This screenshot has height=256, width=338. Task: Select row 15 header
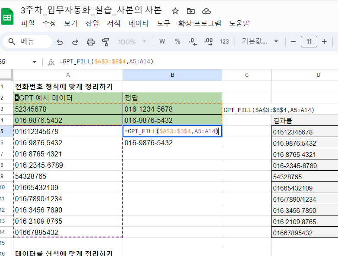click(6, 243)
